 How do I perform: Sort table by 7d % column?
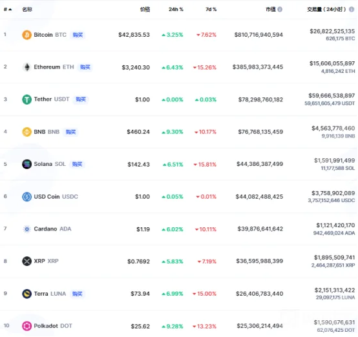(x=211, y=9)
